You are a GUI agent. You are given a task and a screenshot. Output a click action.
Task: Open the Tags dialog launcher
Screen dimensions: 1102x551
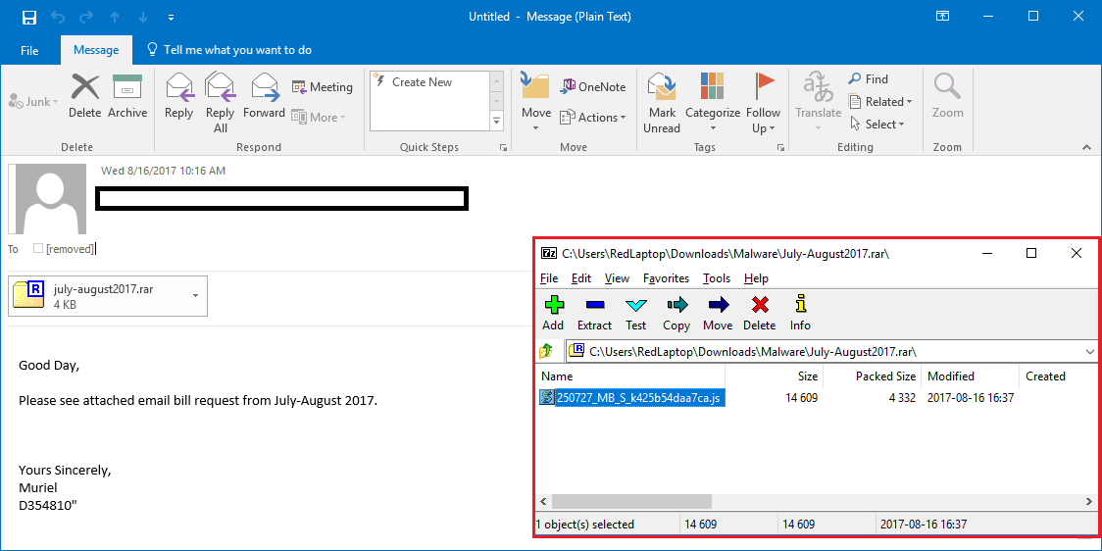coord(780,148)
